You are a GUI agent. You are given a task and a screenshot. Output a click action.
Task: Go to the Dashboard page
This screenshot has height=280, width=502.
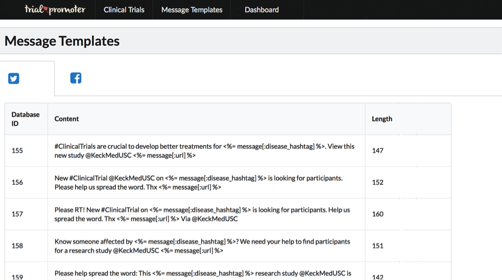[x=262, y=10]
